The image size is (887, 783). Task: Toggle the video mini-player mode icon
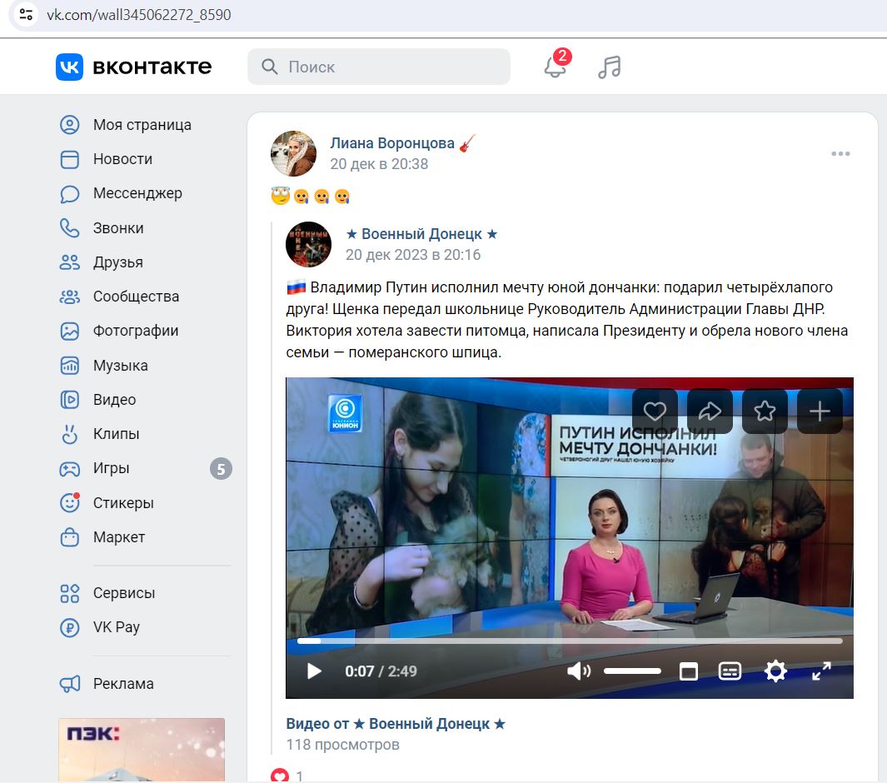[689, 671]
